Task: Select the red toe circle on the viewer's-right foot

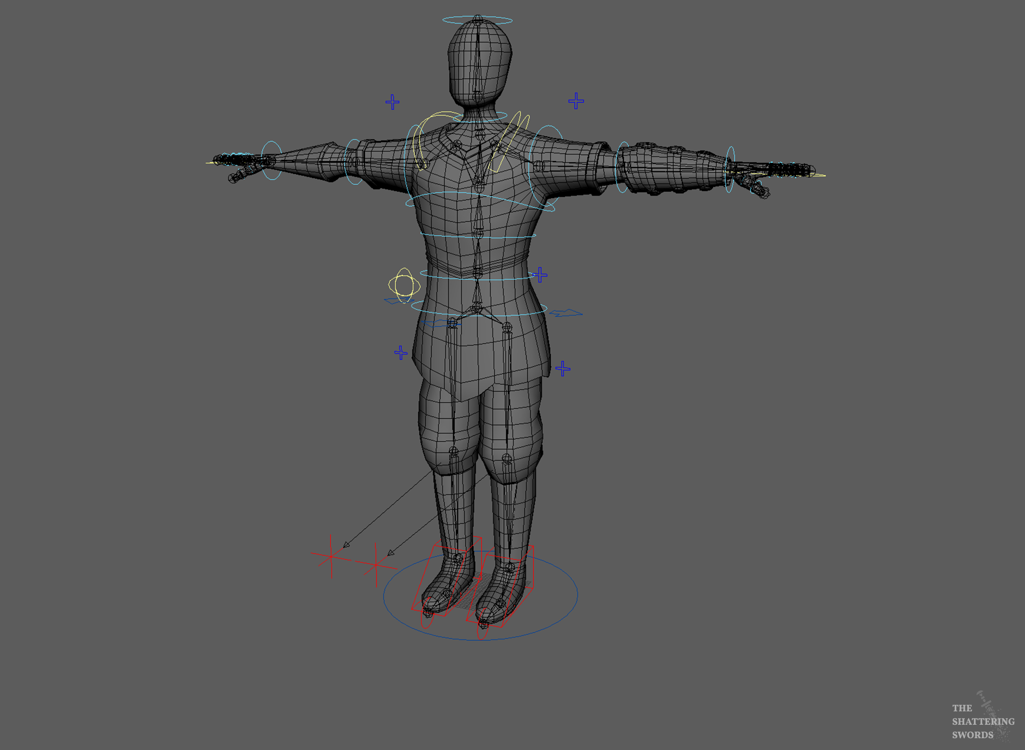Action: point(483,623)
